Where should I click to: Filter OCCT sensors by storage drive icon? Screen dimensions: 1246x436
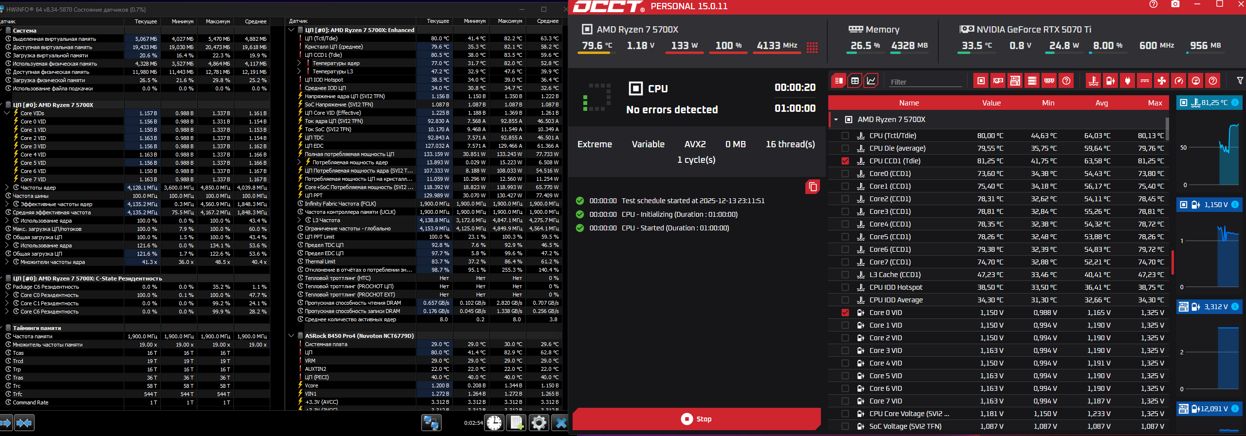(x=1032, y=81)
